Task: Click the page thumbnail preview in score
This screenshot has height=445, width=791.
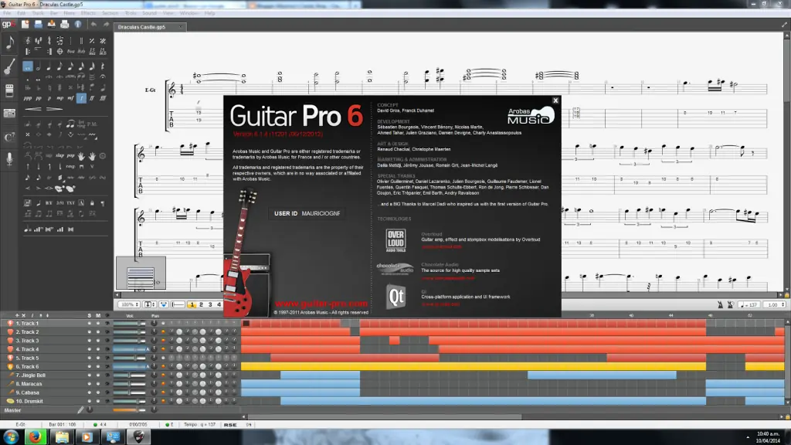Action: click(141, 273)
